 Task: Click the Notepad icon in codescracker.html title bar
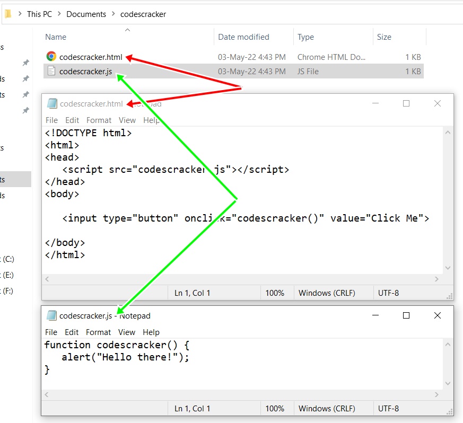[x=51, y=103]
